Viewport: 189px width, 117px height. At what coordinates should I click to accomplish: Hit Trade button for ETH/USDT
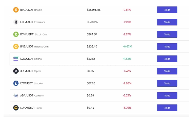(167, 22)
